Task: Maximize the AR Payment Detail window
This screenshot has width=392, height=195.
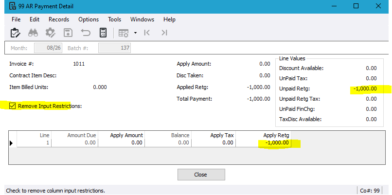Action: click(356, 6)
